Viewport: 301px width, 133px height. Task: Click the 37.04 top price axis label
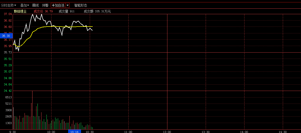click(8, 14)
